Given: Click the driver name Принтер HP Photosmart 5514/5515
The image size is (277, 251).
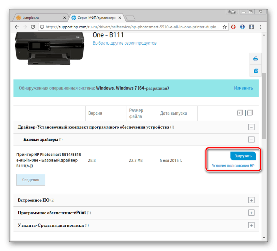Looking at the screenshot, I should (48, 160).
